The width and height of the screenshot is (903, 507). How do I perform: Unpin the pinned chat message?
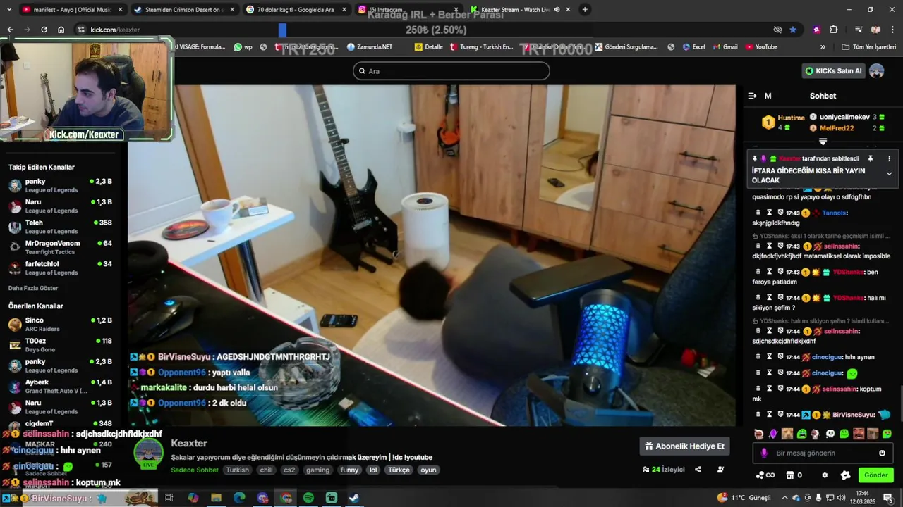[870, 159]
